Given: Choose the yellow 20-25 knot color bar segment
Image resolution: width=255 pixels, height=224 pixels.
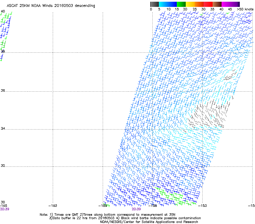Looking at the screenshot, I should (x=190, y=4).
